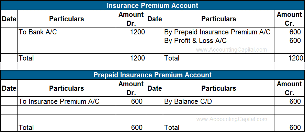Open the lower www.AccountingCapital.com watermark link

231,119
